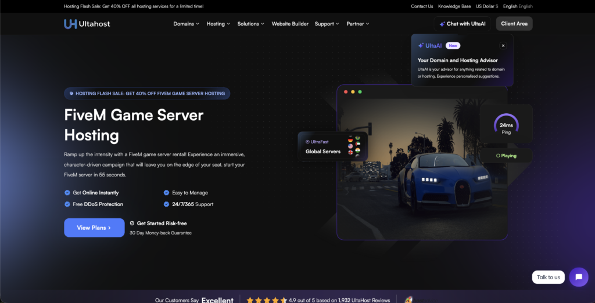Close the UltaAI advisor popup
This screenshot has width=595, height=303.
[503, 45]
